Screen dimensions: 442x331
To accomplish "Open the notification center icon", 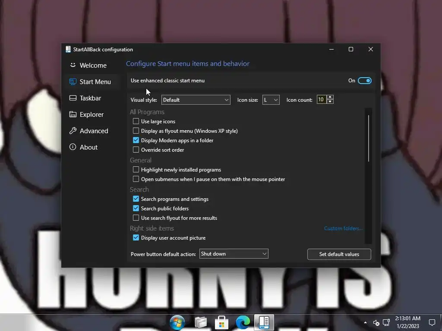I will pyautogui.click(x=432, y=322).
